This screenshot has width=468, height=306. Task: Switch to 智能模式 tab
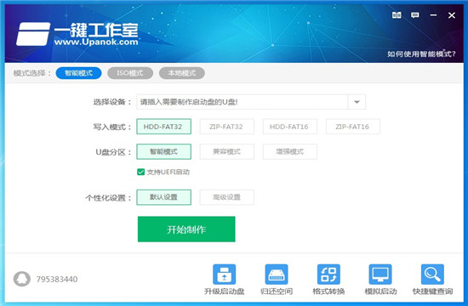pos(78,73)
